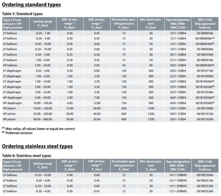Click the 12.00 diff at max range value

97,103
